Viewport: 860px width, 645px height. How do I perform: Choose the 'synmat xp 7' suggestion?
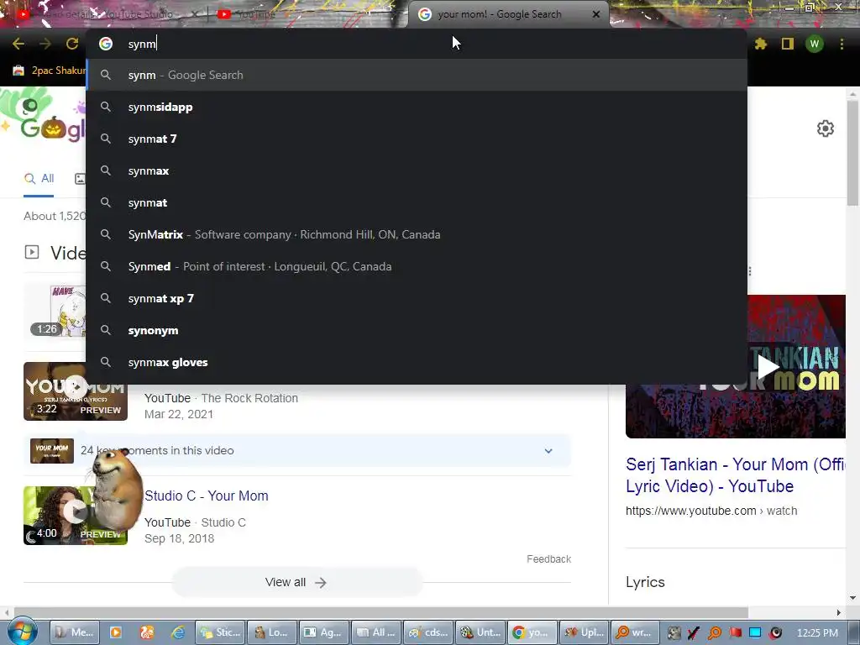[x=417, y=298]
